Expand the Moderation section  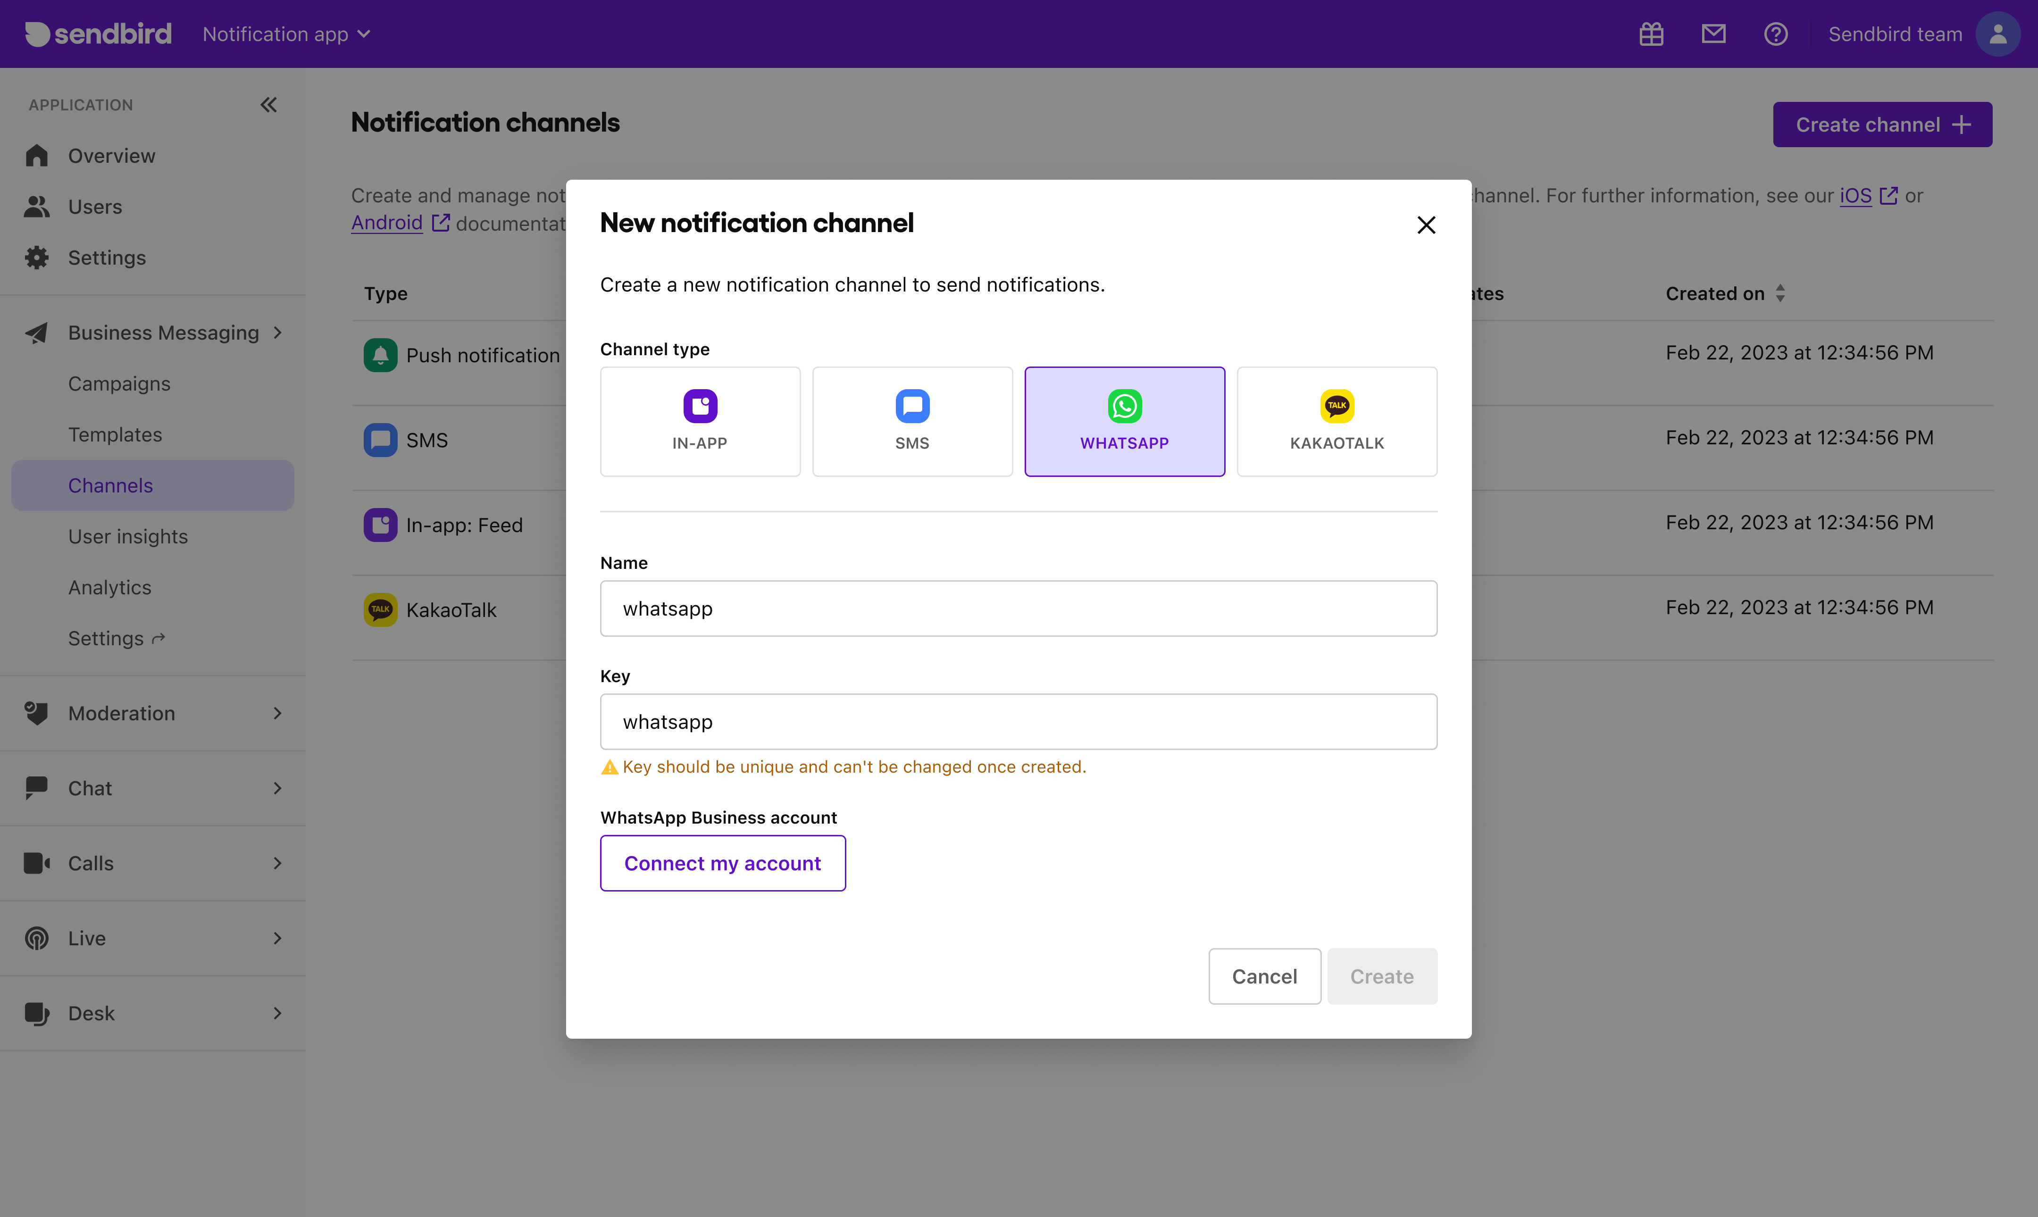pyautogui.click(x=153, y=713)
